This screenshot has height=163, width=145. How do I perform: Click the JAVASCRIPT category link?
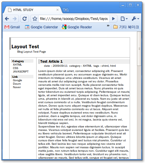(x=21, y=72)
